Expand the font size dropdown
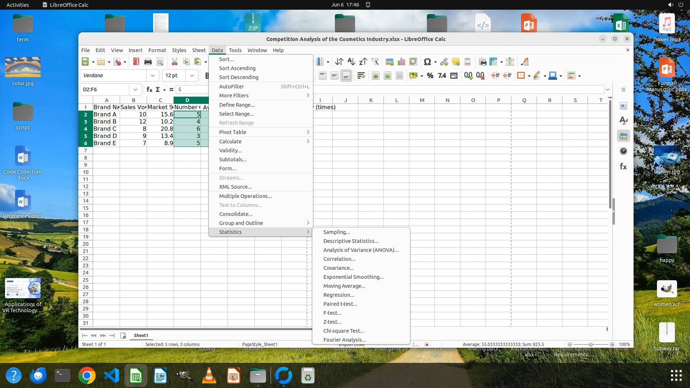The width and height of the screenshot is (690, 388). click(192, 75)
